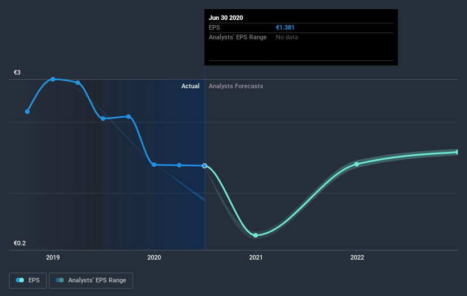467x296 pixels.
Task: Click the second EPS point near the €3 line
Action: (78, 83)
